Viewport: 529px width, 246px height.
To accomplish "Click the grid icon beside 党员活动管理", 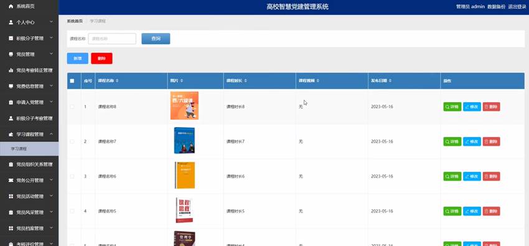I will tap(11, 196).
